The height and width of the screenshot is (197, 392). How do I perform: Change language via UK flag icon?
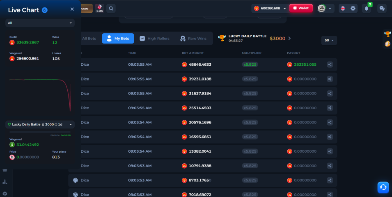pyautogui.click(x=343, y=8)
